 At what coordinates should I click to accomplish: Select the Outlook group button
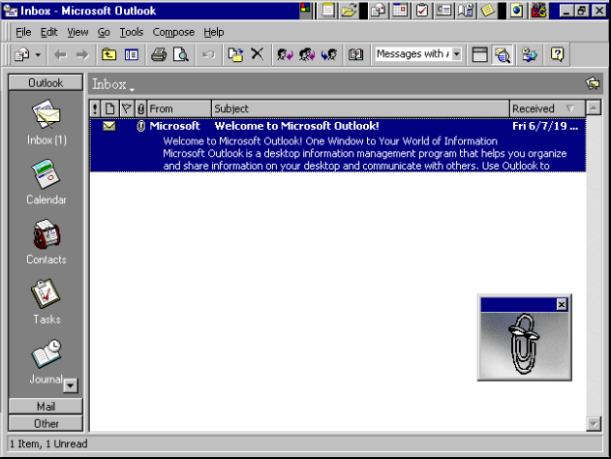46,82
